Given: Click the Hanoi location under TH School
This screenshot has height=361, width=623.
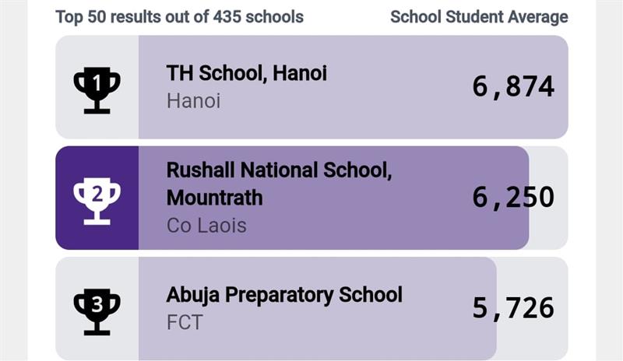Looking at the screenshot, I should click(193, 101).
